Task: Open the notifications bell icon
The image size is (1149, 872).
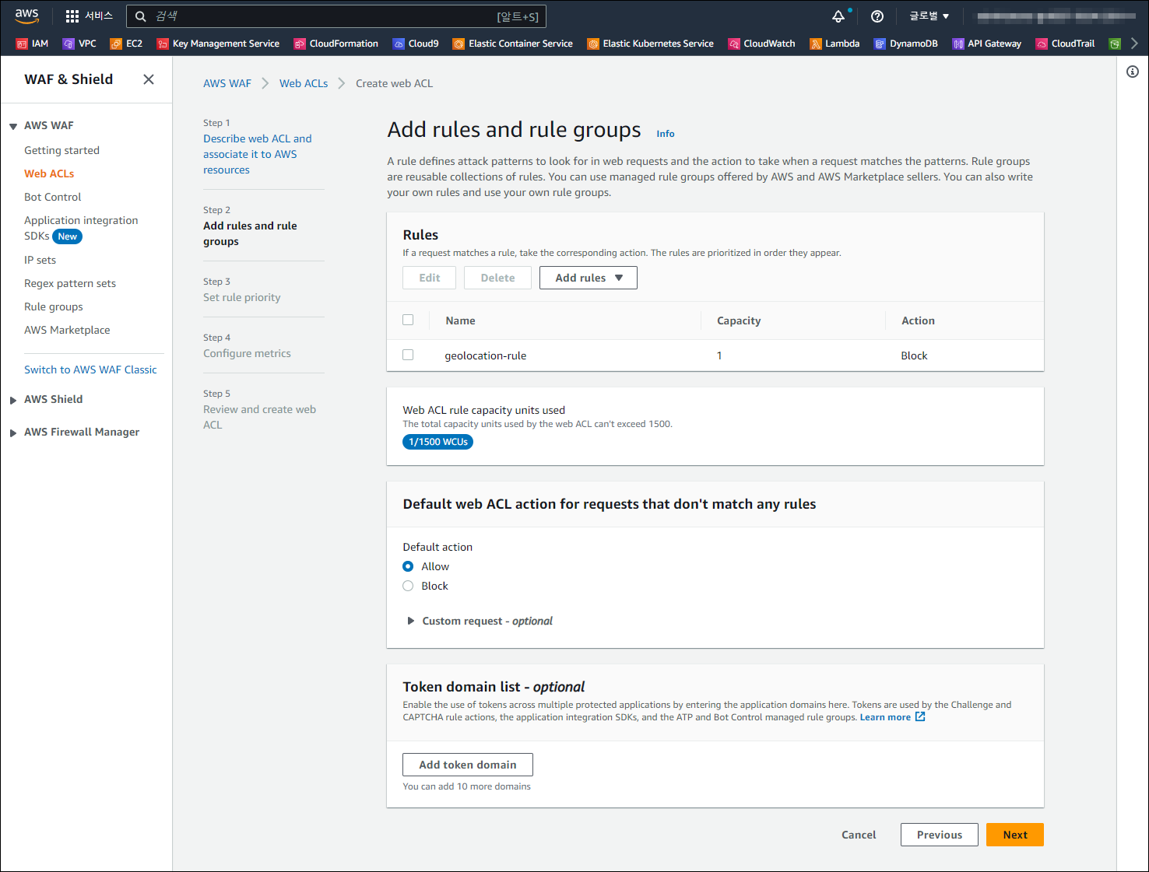Action: 838,16
